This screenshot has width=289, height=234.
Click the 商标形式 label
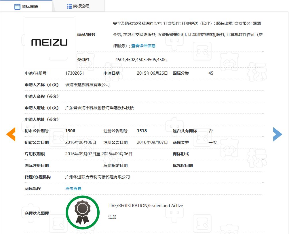click(x=181, y=154)
